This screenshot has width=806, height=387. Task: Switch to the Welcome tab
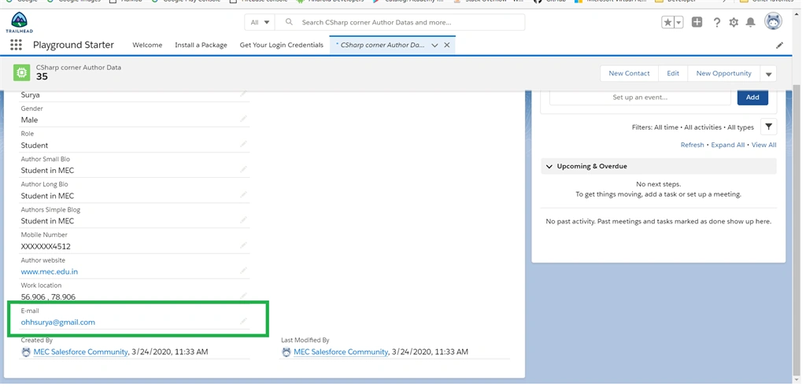147,45
